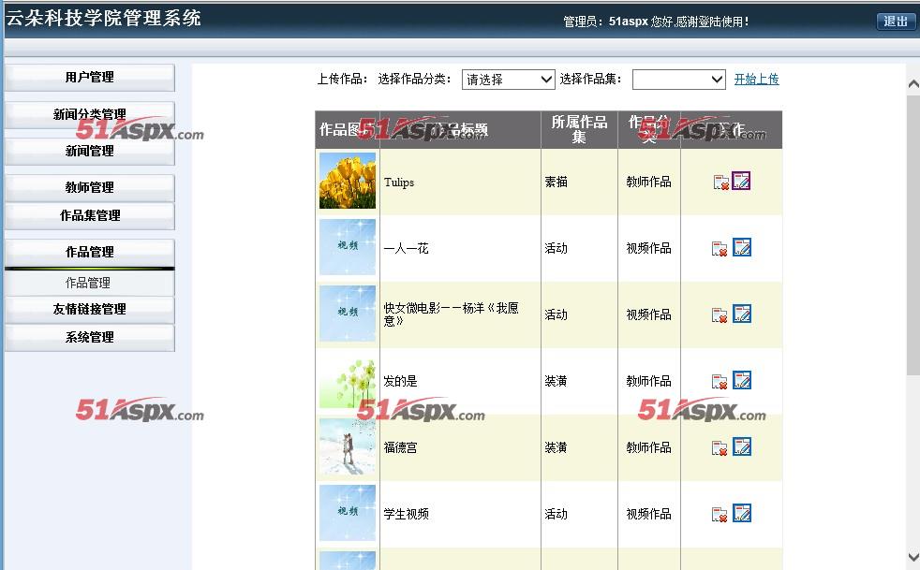Viewport: 920px width, 570px height.
Task: Click the Tulips thumbnail image
Action: click(x=348, y=181)
